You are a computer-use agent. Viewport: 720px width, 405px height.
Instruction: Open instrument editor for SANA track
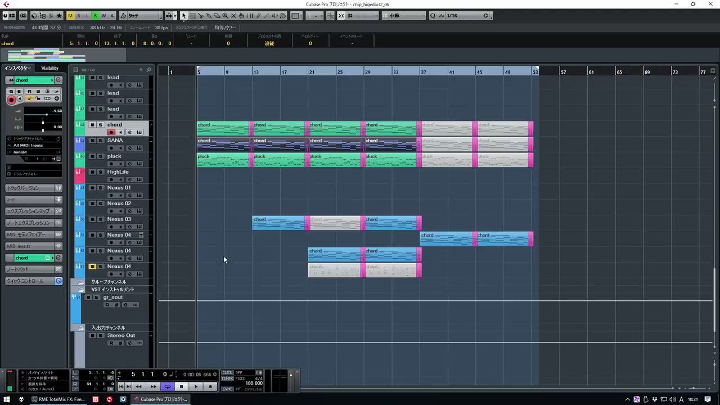tap(139, 148)
